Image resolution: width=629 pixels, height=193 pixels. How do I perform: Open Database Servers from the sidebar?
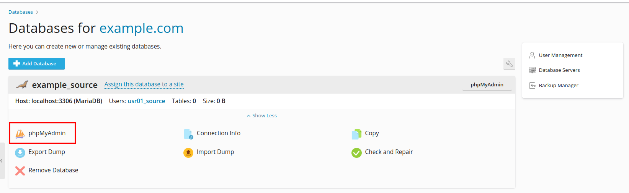[x=559, y=70]
